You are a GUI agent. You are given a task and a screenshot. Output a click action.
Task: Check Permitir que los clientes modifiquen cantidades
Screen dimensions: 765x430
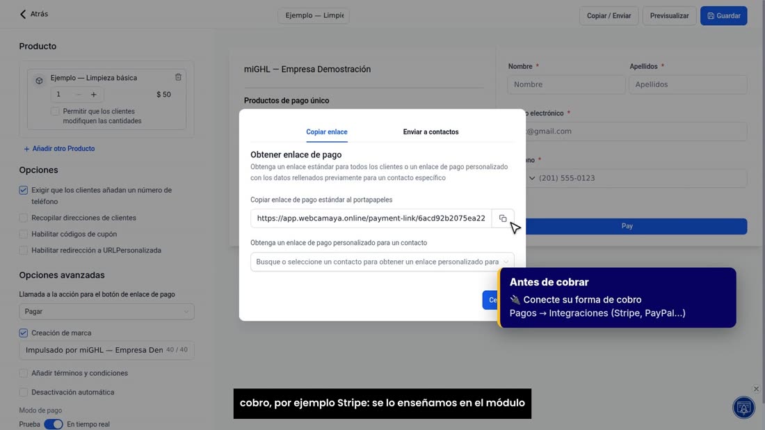pyautogui.click(x=55, y=111)
